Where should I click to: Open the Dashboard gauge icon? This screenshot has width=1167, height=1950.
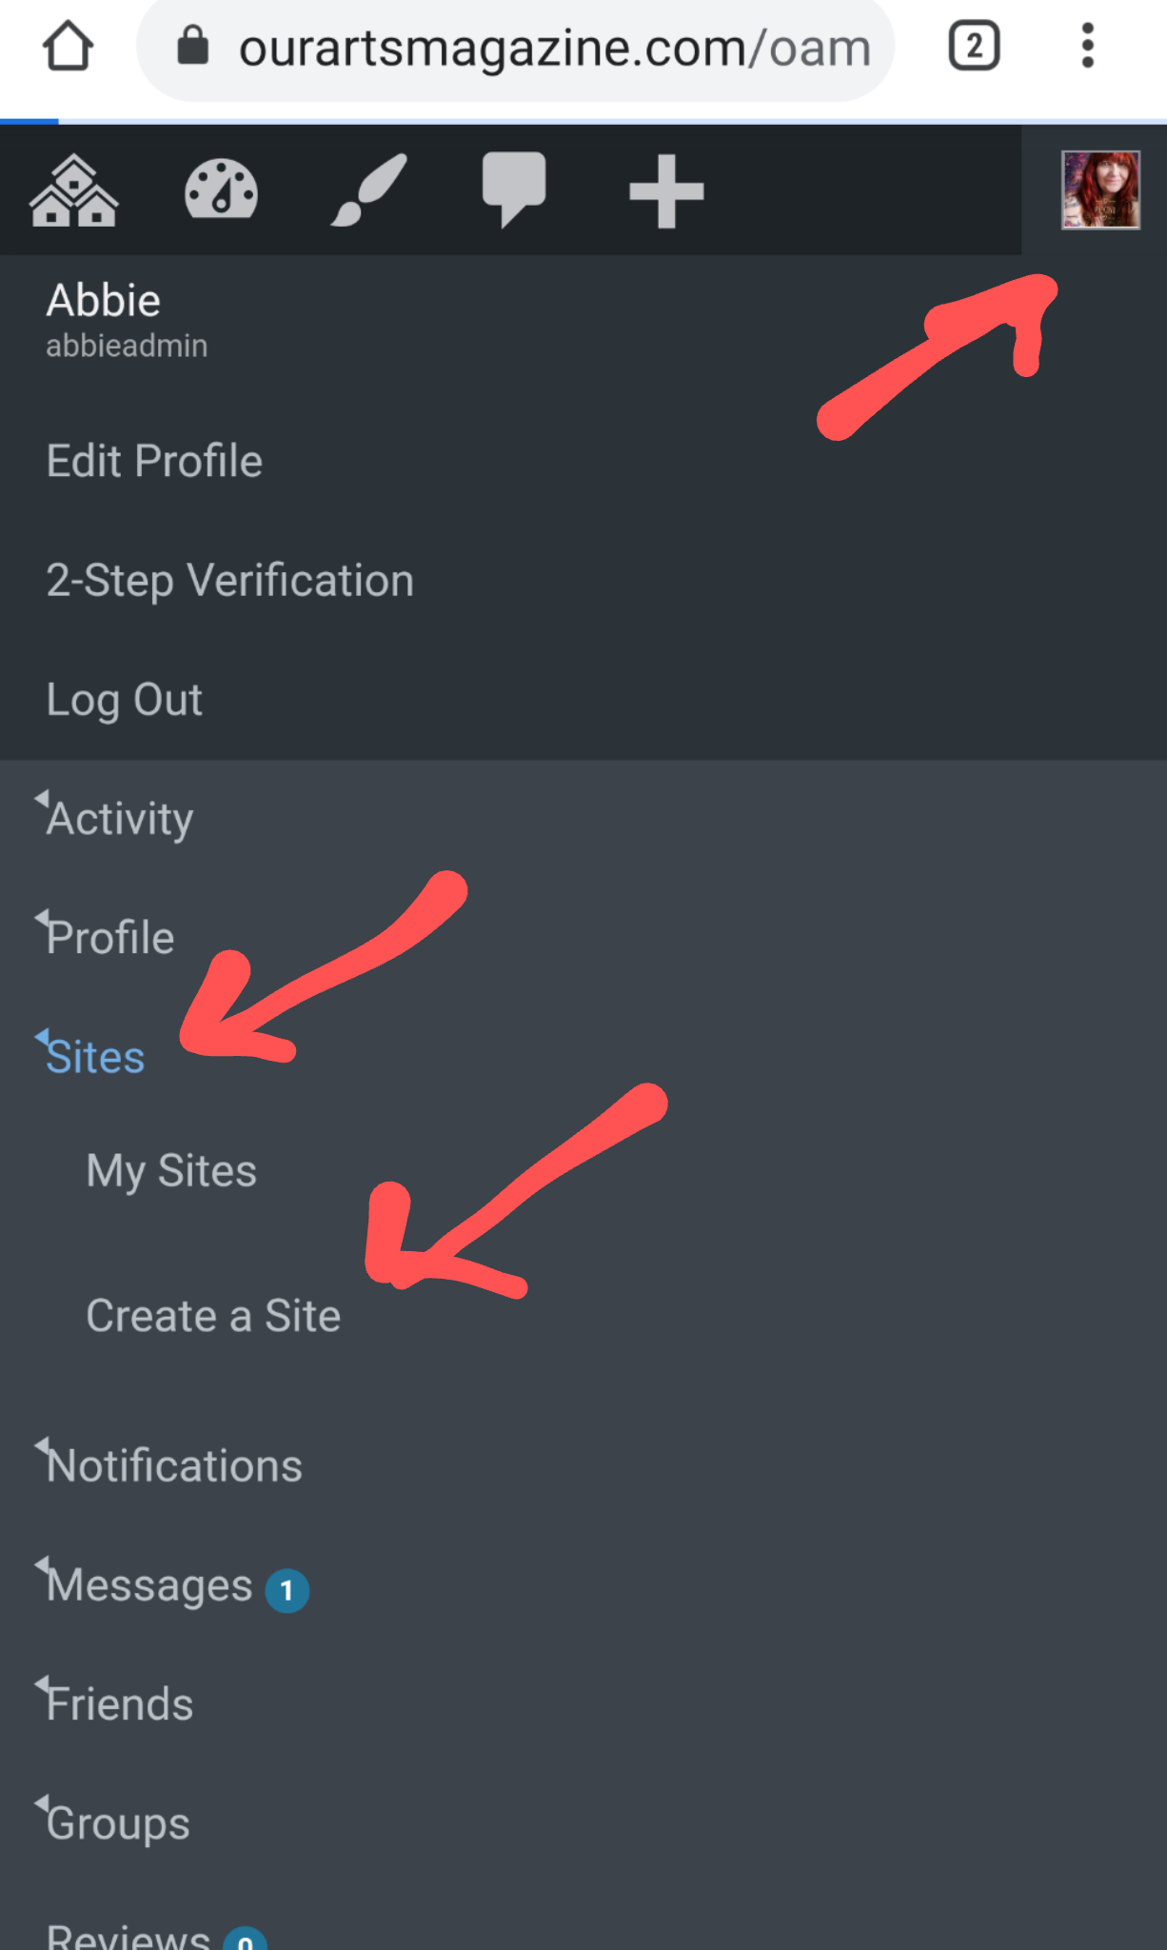point(221,189)
